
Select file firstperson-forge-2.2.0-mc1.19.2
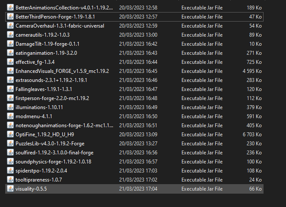coord(52,98)
